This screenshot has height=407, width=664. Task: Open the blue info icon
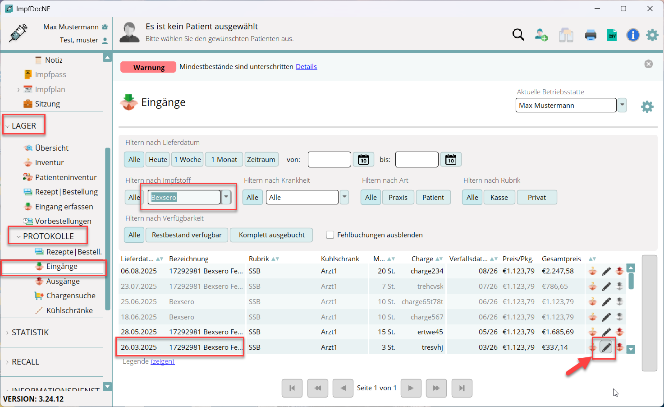click(633, 35)
